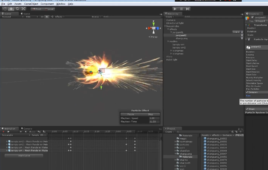Screen dimensions: 268x170
Task: Switch to the Game tab
Action: [26, 14]
